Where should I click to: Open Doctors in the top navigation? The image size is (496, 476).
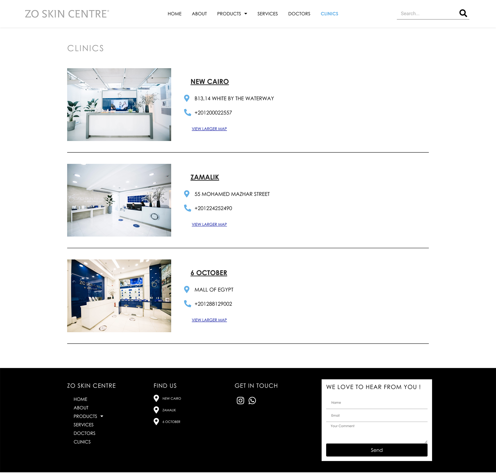coord(299,14)
